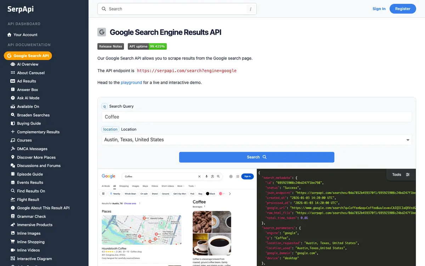Click the Maps tab in Google preview
This screenshot has width=425, height=266.
point(145,186)
